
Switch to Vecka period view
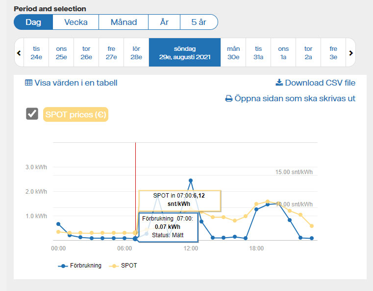tap(75, 22)
